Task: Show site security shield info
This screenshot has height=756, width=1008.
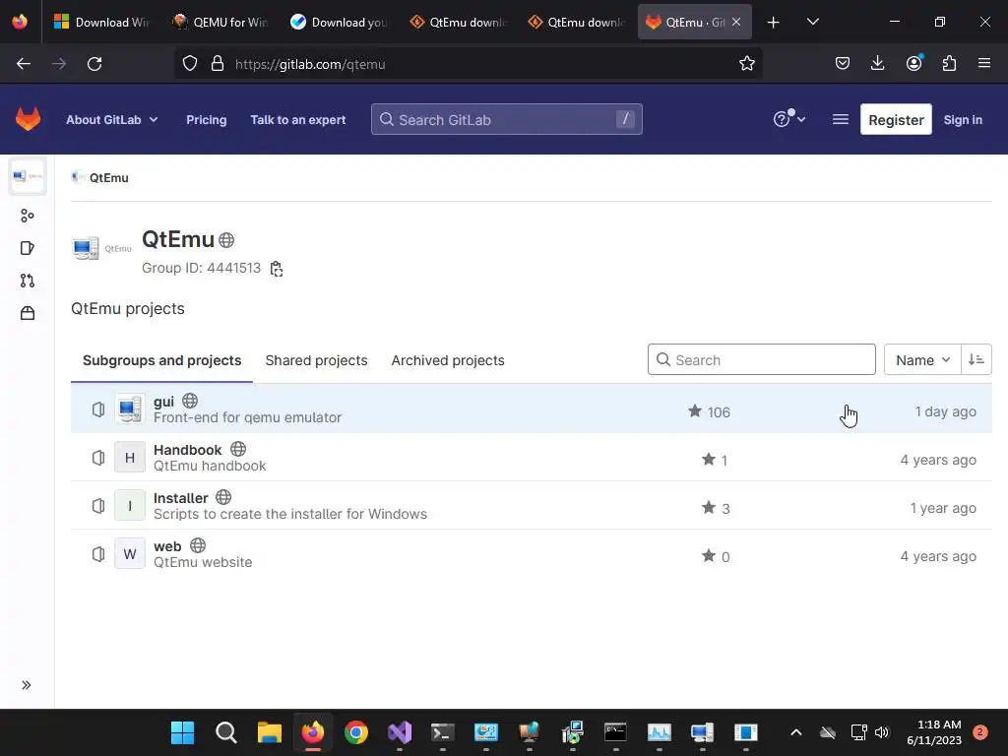Action: (x=190, y=64)
